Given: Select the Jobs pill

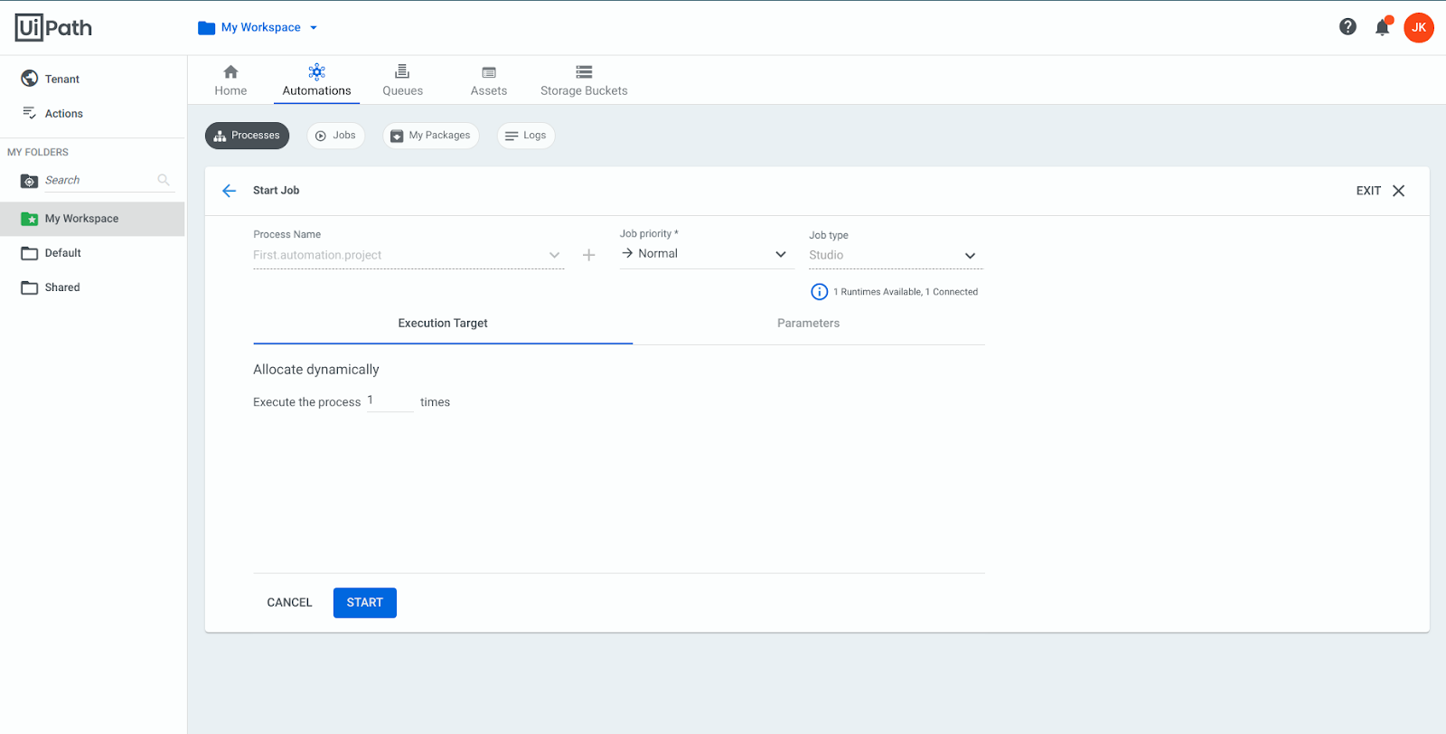Looking at the screenshot, I should (x=335, y=136).
